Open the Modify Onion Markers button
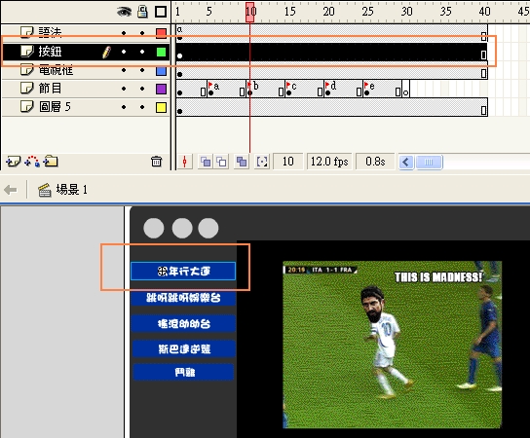This screenshot has height=438, width=530. pyautogui.click(x=262, y=162)
